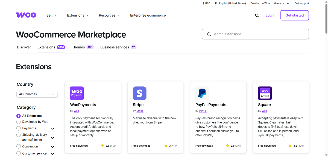The width and height of the screenshot is (328, 157).
Task: Click the 3.8 (112) rating text
Action: click(x=111, y=146)
